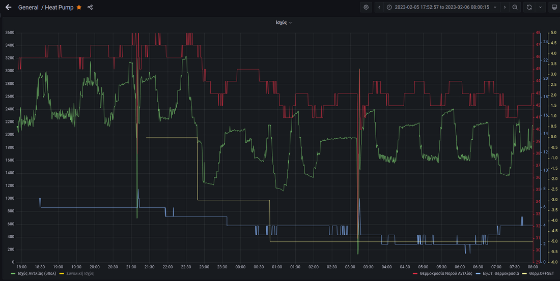Unstar the Heat Pump dashboard
Viewport: 560px width, 281px height.
pyautogui.click(x=79, y=8)
